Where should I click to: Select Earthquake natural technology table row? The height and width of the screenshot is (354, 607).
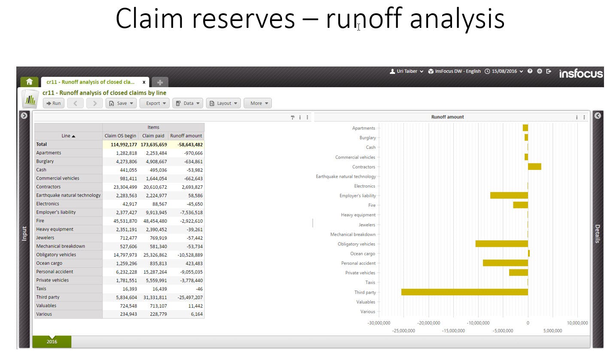(119, 195)
